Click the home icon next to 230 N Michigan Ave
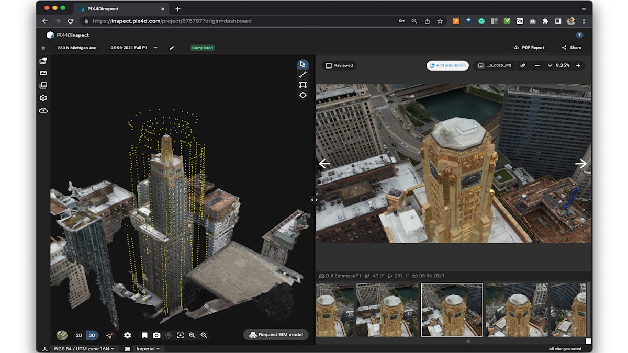Screen dimensions: 628x353 coord(43,48)
